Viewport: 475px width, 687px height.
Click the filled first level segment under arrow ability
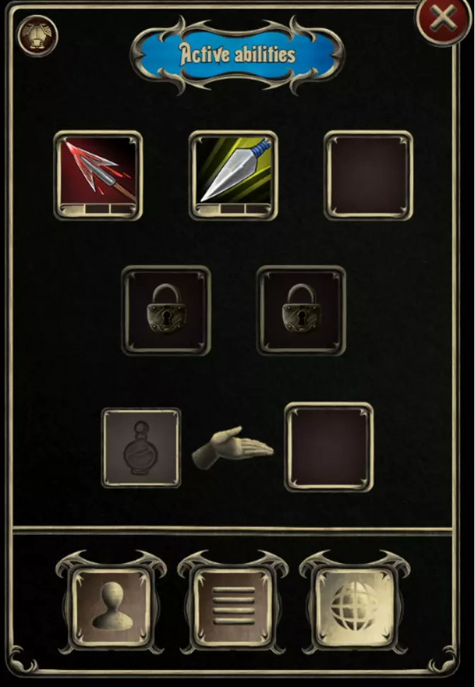[x=73, y=209]
